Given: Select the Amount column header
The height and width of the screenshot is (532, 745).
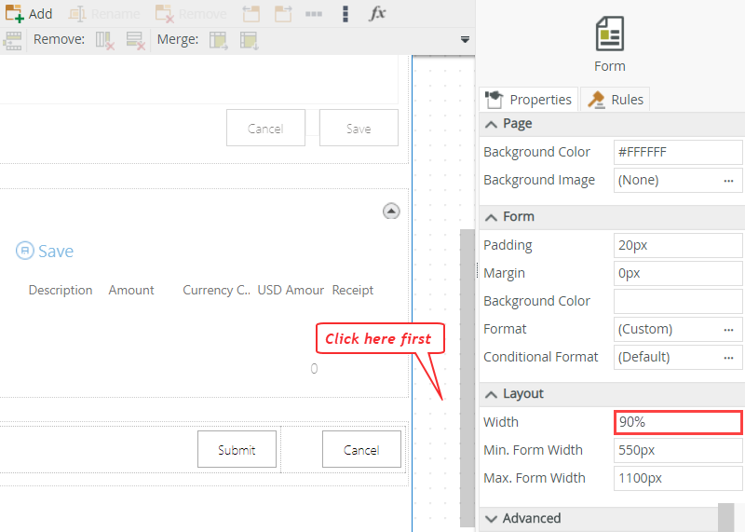Looking at the screenshot, I should coord(131,290).
